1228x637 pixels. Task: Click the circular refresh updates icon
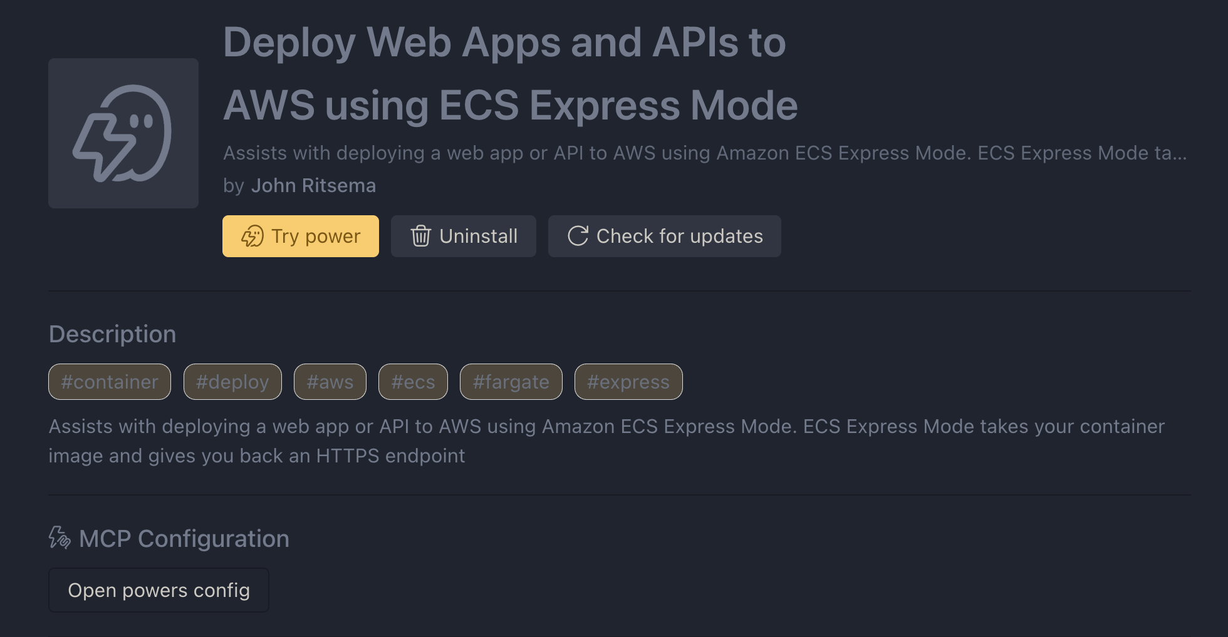click(578, 237)
